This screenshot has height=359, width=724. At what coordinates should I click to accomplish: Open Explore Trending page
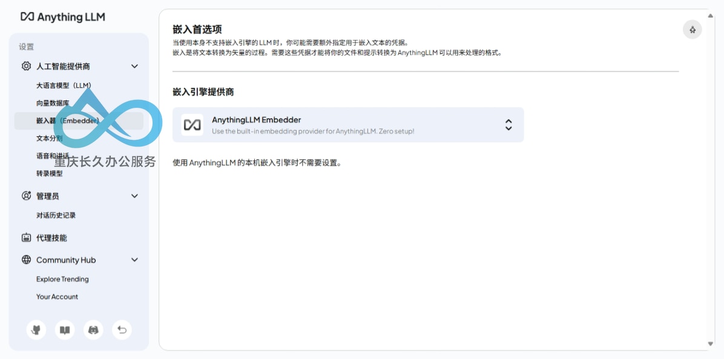[x=62, y=279]
